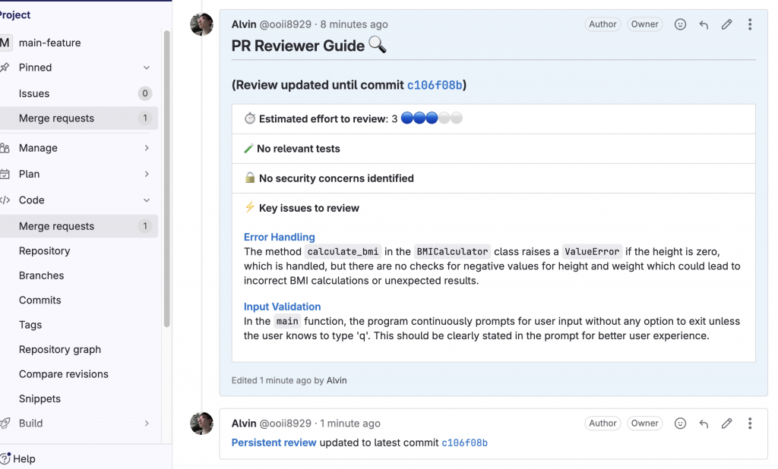Collapse the Pinned section chevron
The height and width of the screenshot is (469, 778).
pyautogui.click(x=147, y=68)
